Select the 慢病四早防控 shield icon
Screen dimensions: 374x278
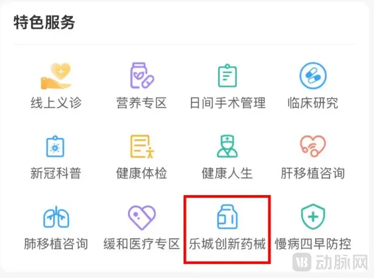313,217
